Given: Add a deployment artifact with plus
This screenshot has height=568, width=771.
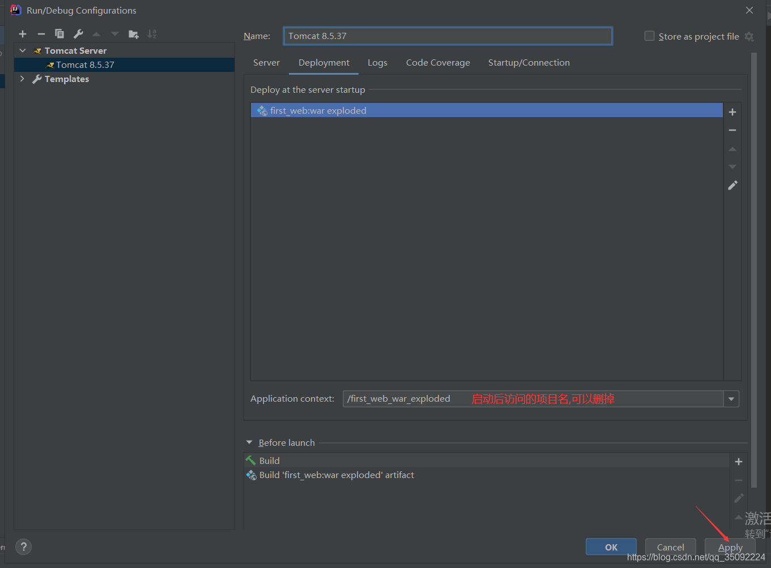Looking at the screenshot, I should tap(732, 112).
